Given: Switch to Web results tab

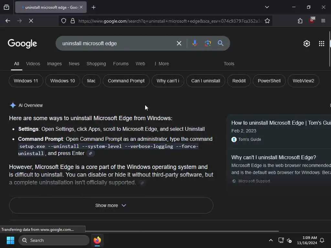Looking at the screenshot, I should 140,64.
